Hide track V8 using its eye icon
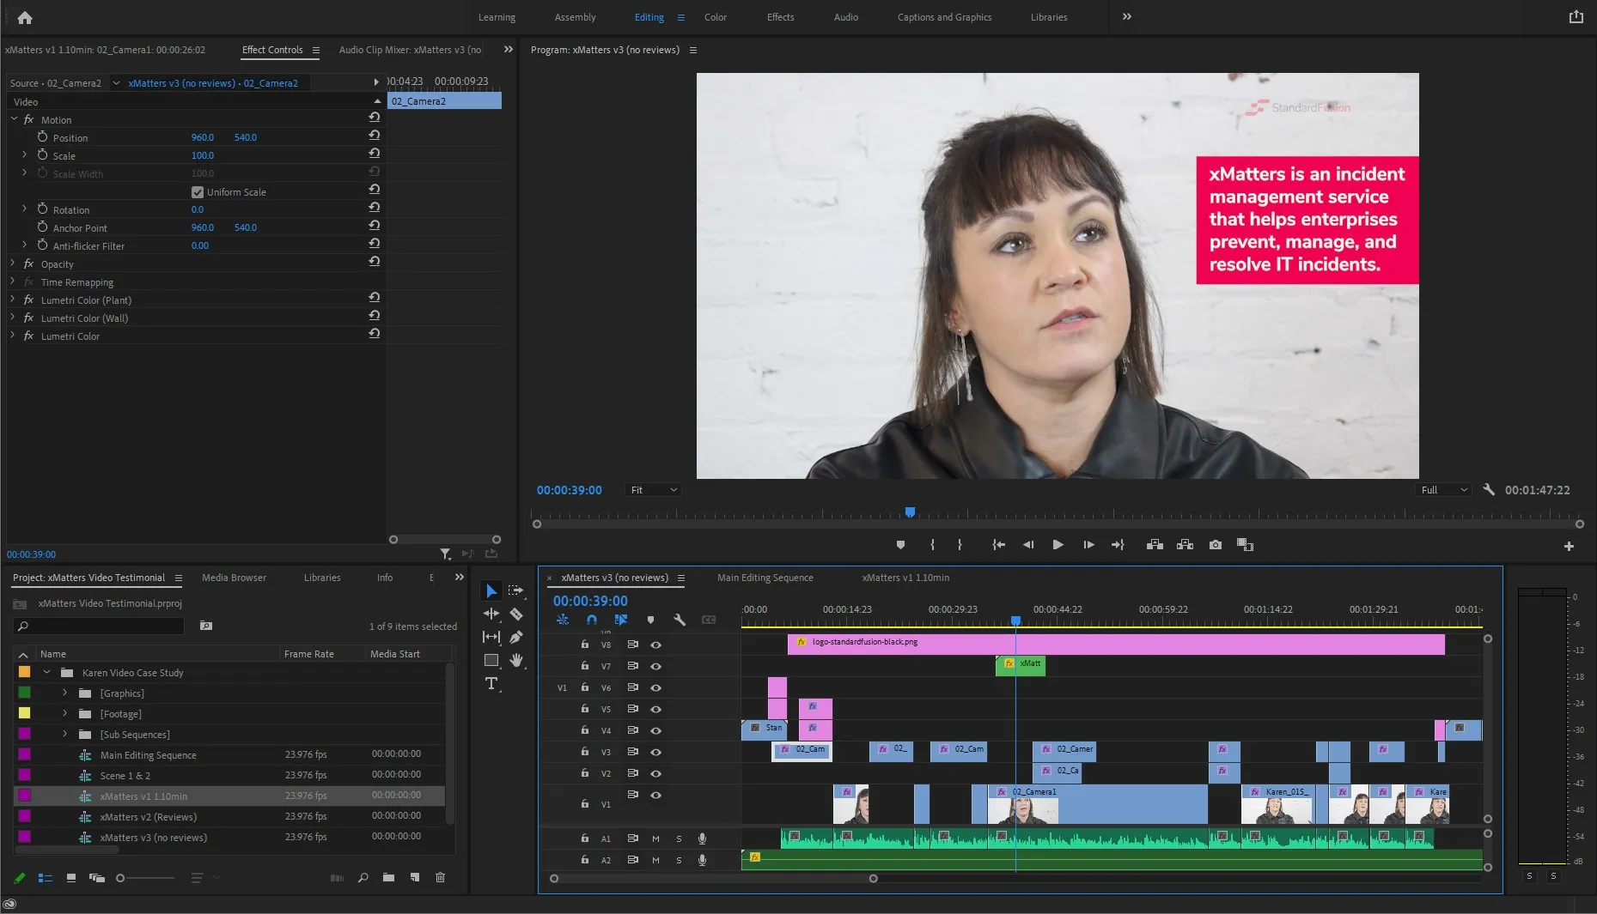This screenshot has height=914, width=1597. [x=656, y=645]
